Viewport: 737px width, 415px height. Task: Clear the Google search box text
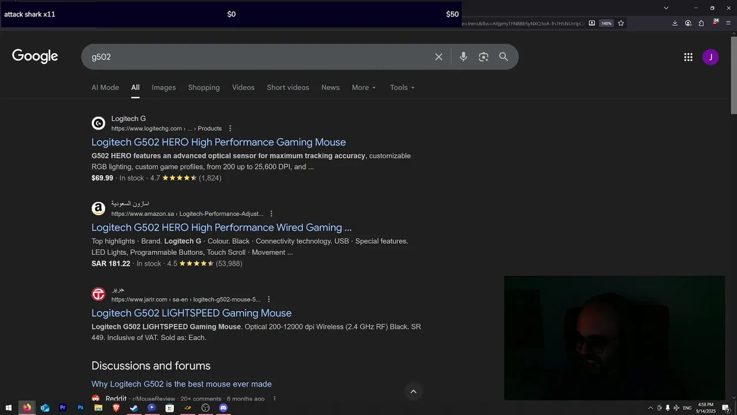(439, 57)
